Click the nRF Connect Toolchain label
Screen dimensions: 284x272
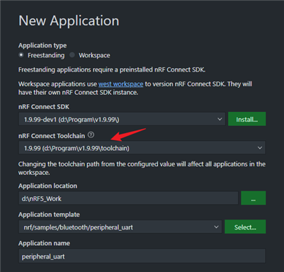pyautogui.click(x=52, y=136)
